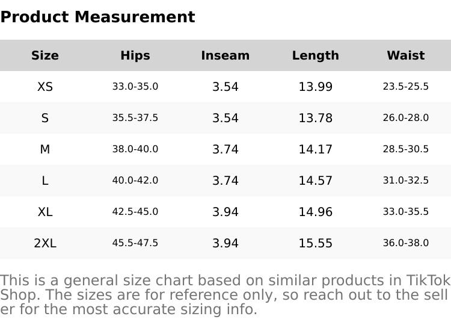
Task: Select the length value 13.99
Action: [x=316, y=87]
